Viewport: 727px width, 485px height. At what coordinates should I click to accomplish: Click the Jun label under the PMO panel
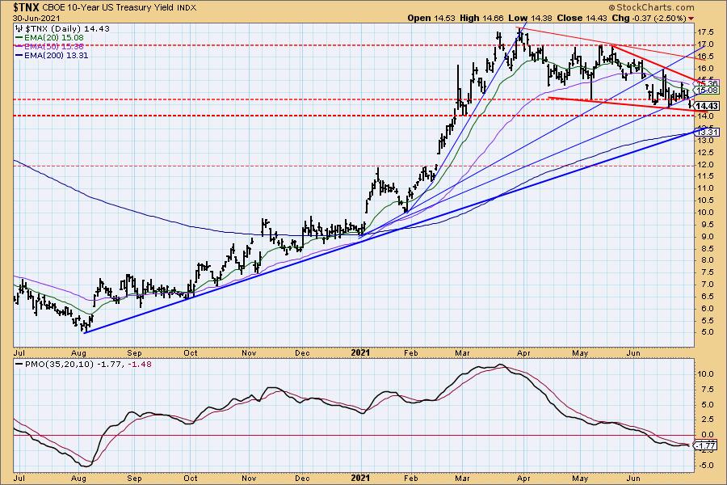633,479
